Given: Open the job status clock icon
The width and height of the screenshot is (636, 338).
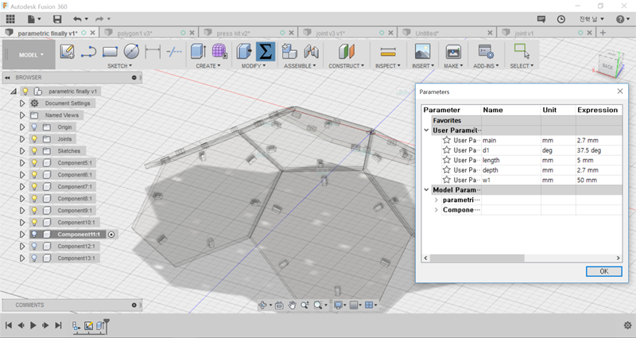Looking at the screenshot, I should click(562, 18).
